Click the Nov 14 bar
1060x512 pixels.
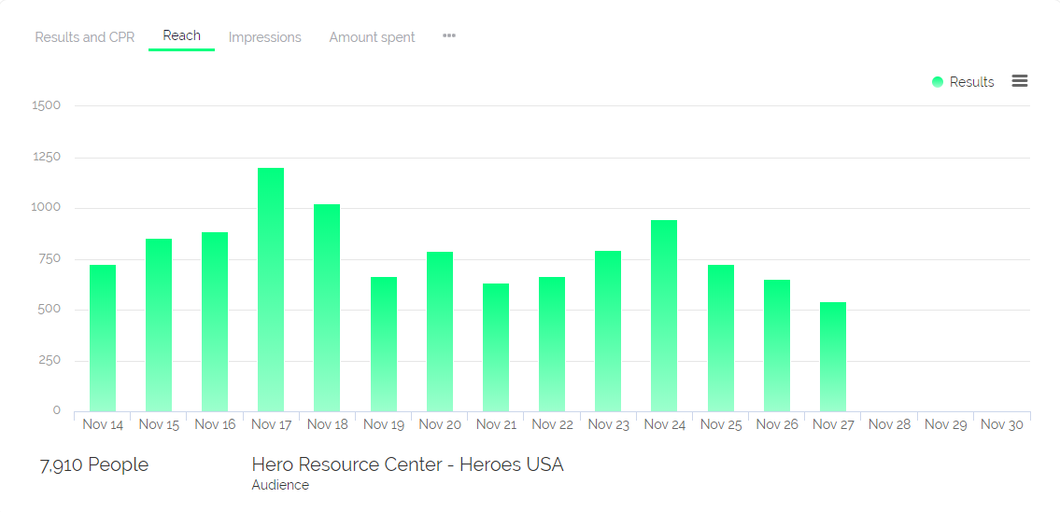point(103,338)
